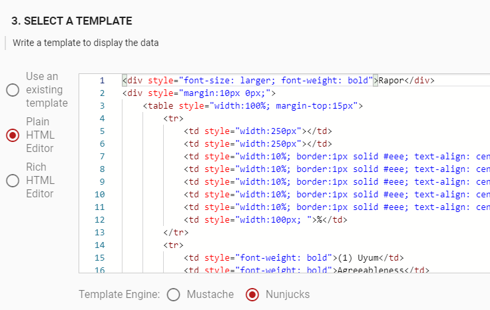Switch template engine to Mustache
The height and width of the screenshot is (310, 490).
174,295
